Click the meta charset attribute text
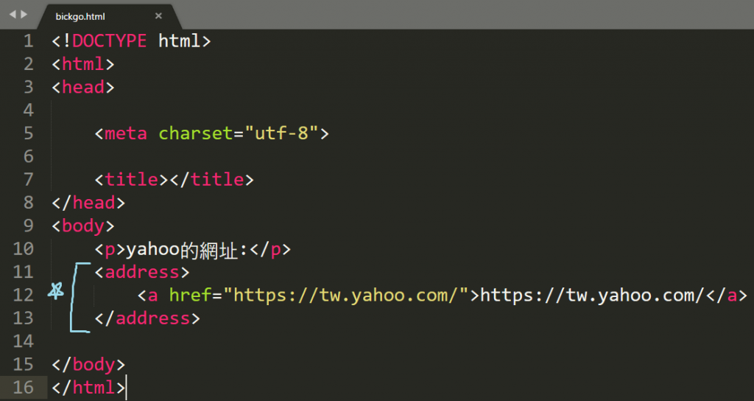The width and height of the screenshot is (754, 401). [196, 133]
